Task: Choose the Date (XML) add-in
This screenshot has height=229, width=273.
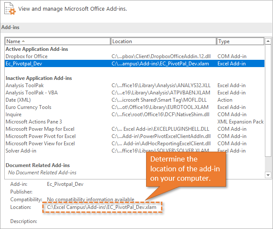Action: pos(19,100)
